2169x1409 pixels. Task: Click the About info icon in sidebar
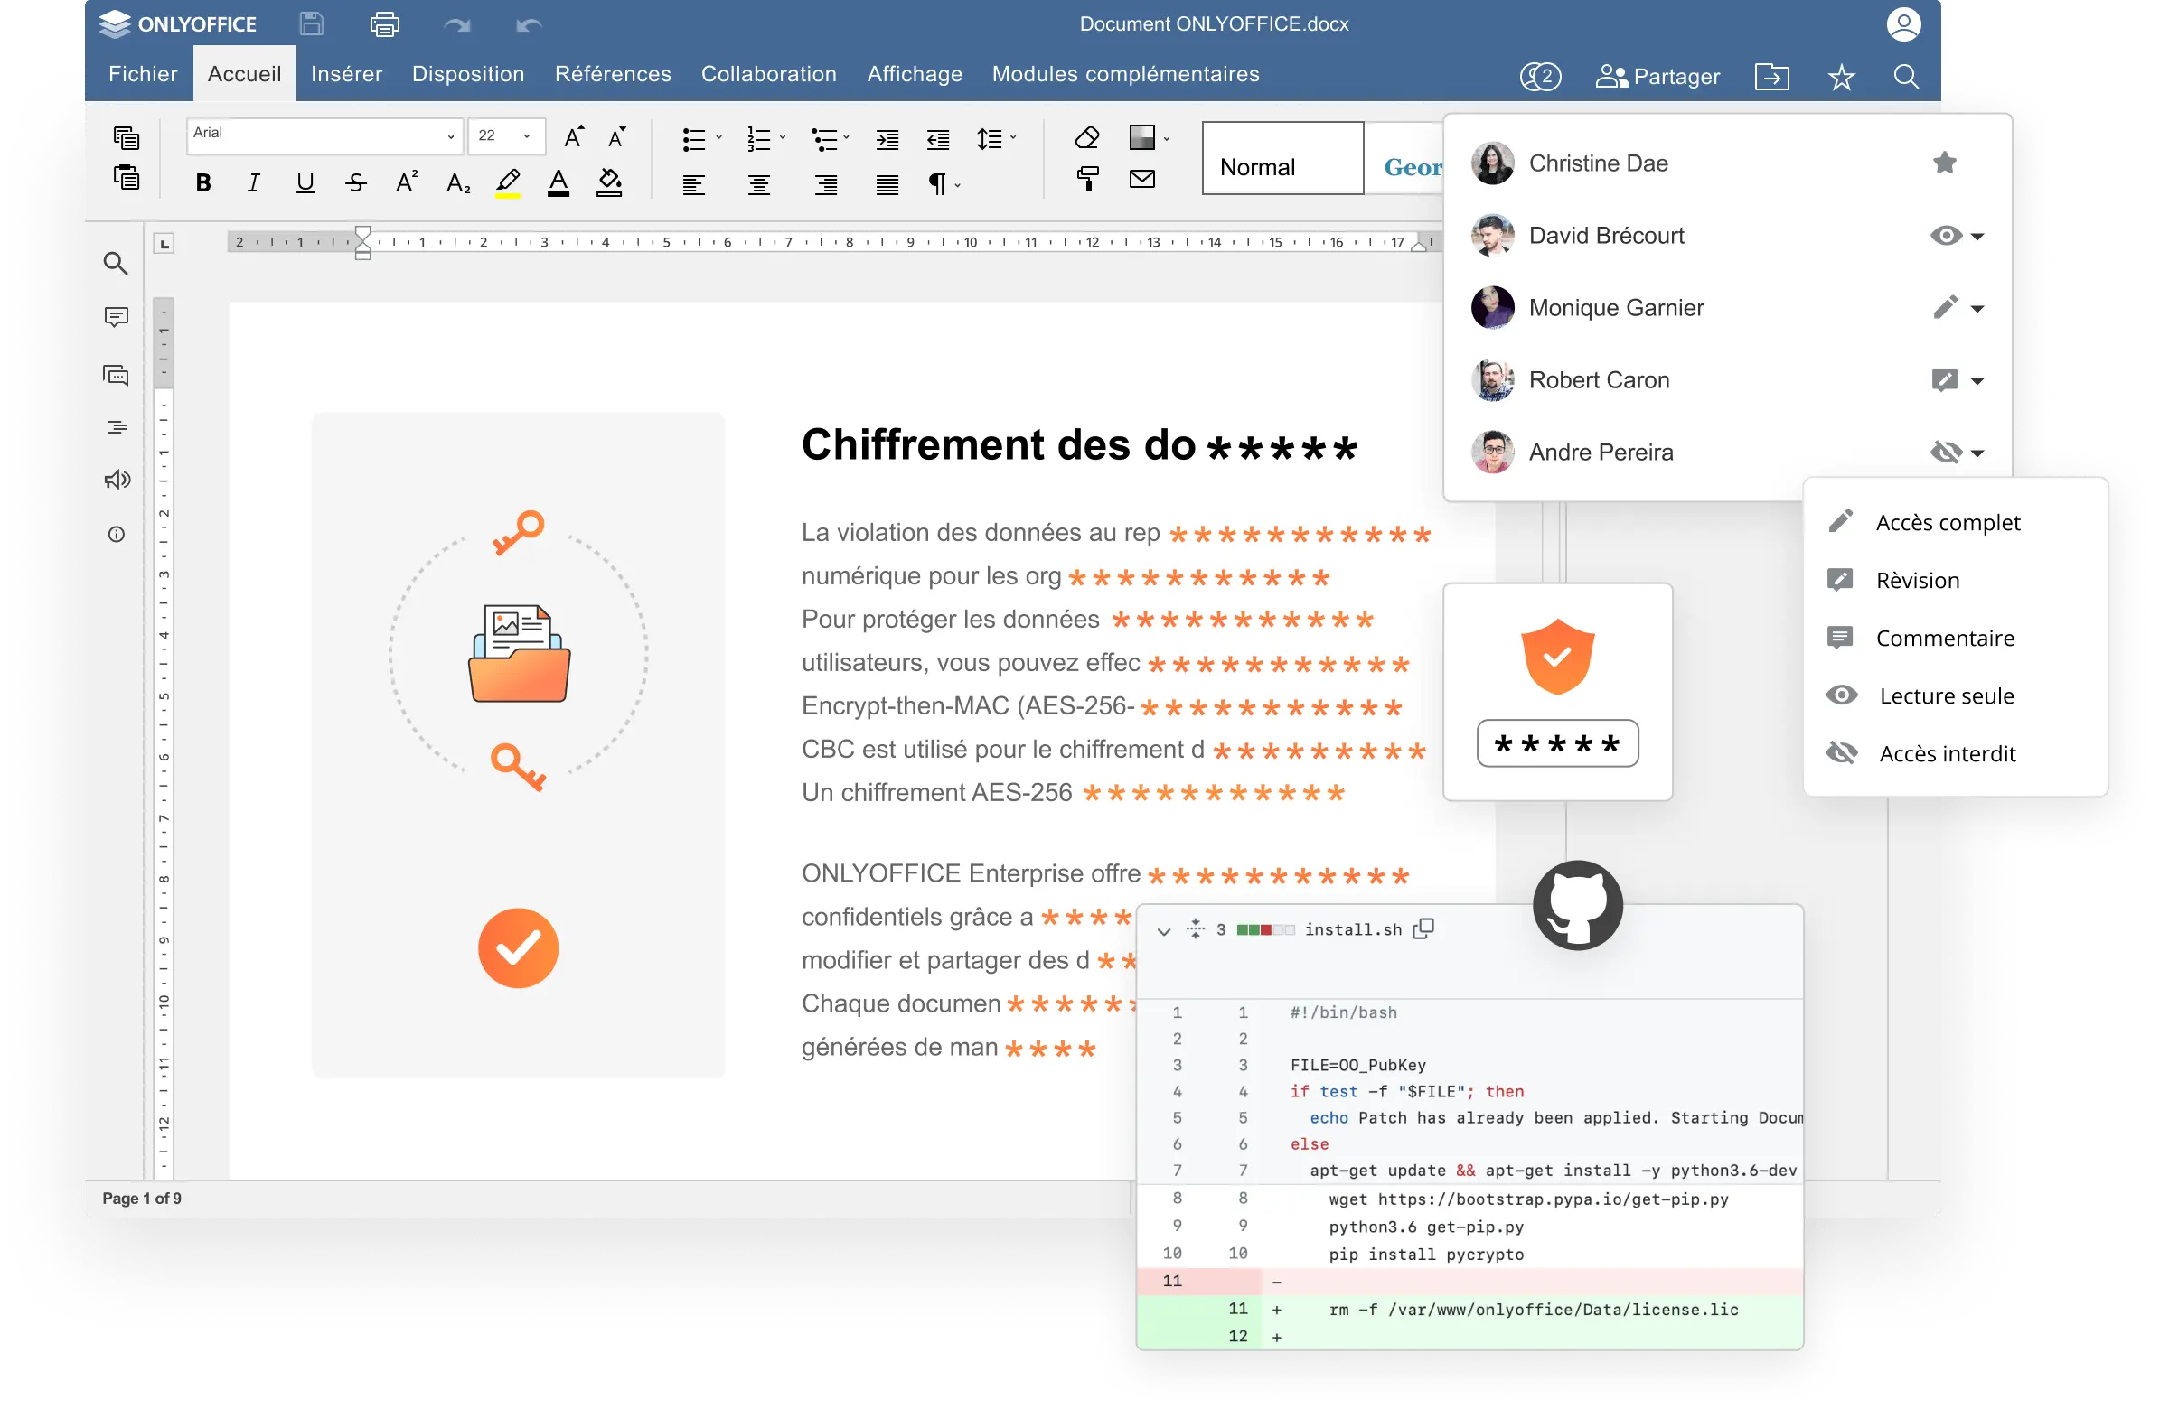pos(117,535)
